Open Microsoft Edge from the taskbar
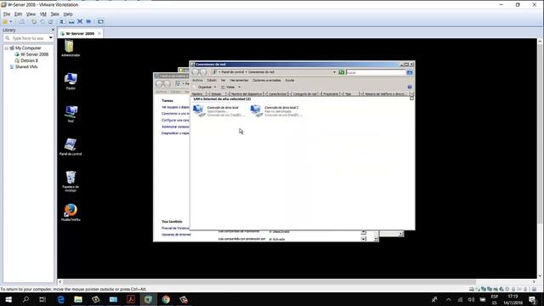 pos(60,299)
